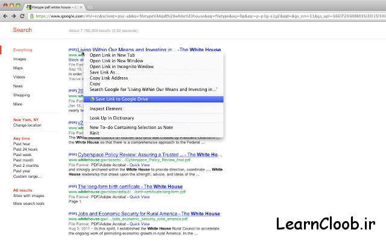Reload the page with refresh icon
Screen dimensions: 386x241
[x=22, y=16]
